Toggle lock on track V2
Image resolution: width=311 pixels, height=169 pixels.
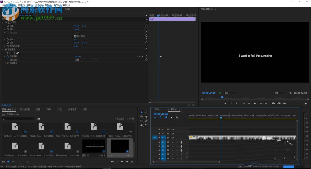tap(159, 134)
